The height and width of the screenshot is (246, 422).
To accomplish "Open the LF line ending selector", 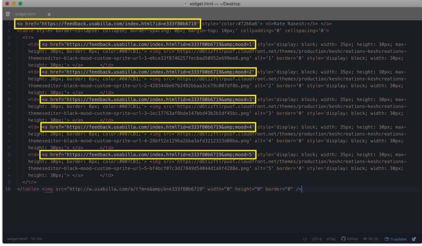I will pos(306,239).
